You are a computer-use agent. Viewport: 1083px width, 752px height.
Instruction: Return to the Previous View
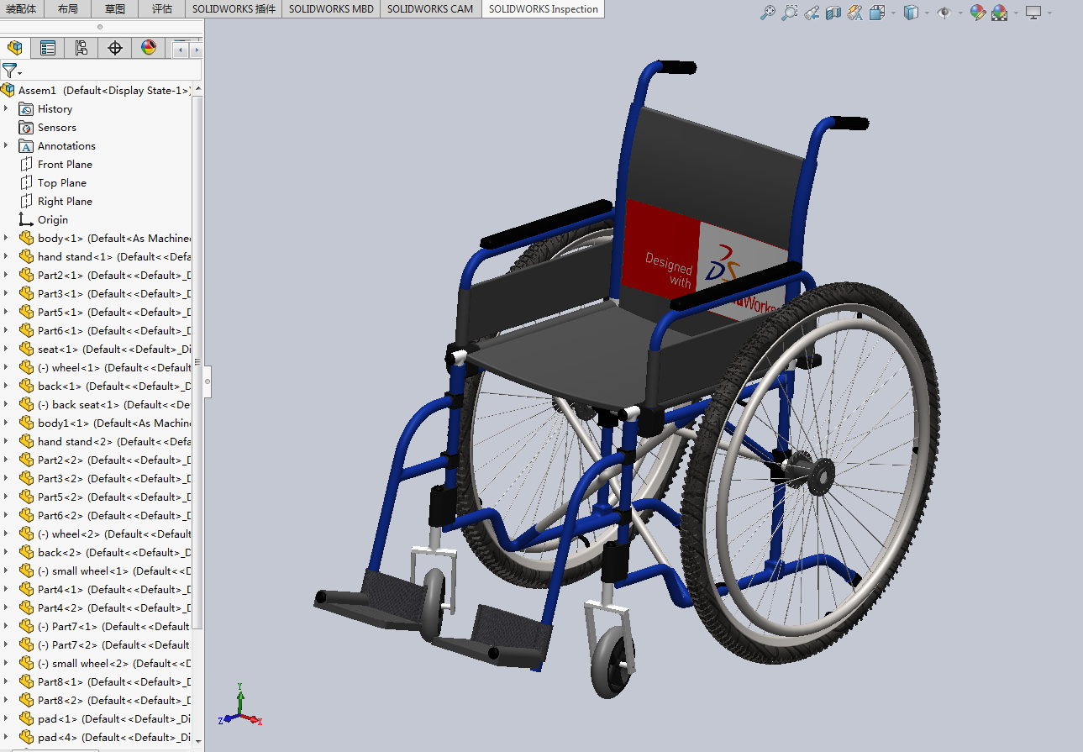[812, 13]
